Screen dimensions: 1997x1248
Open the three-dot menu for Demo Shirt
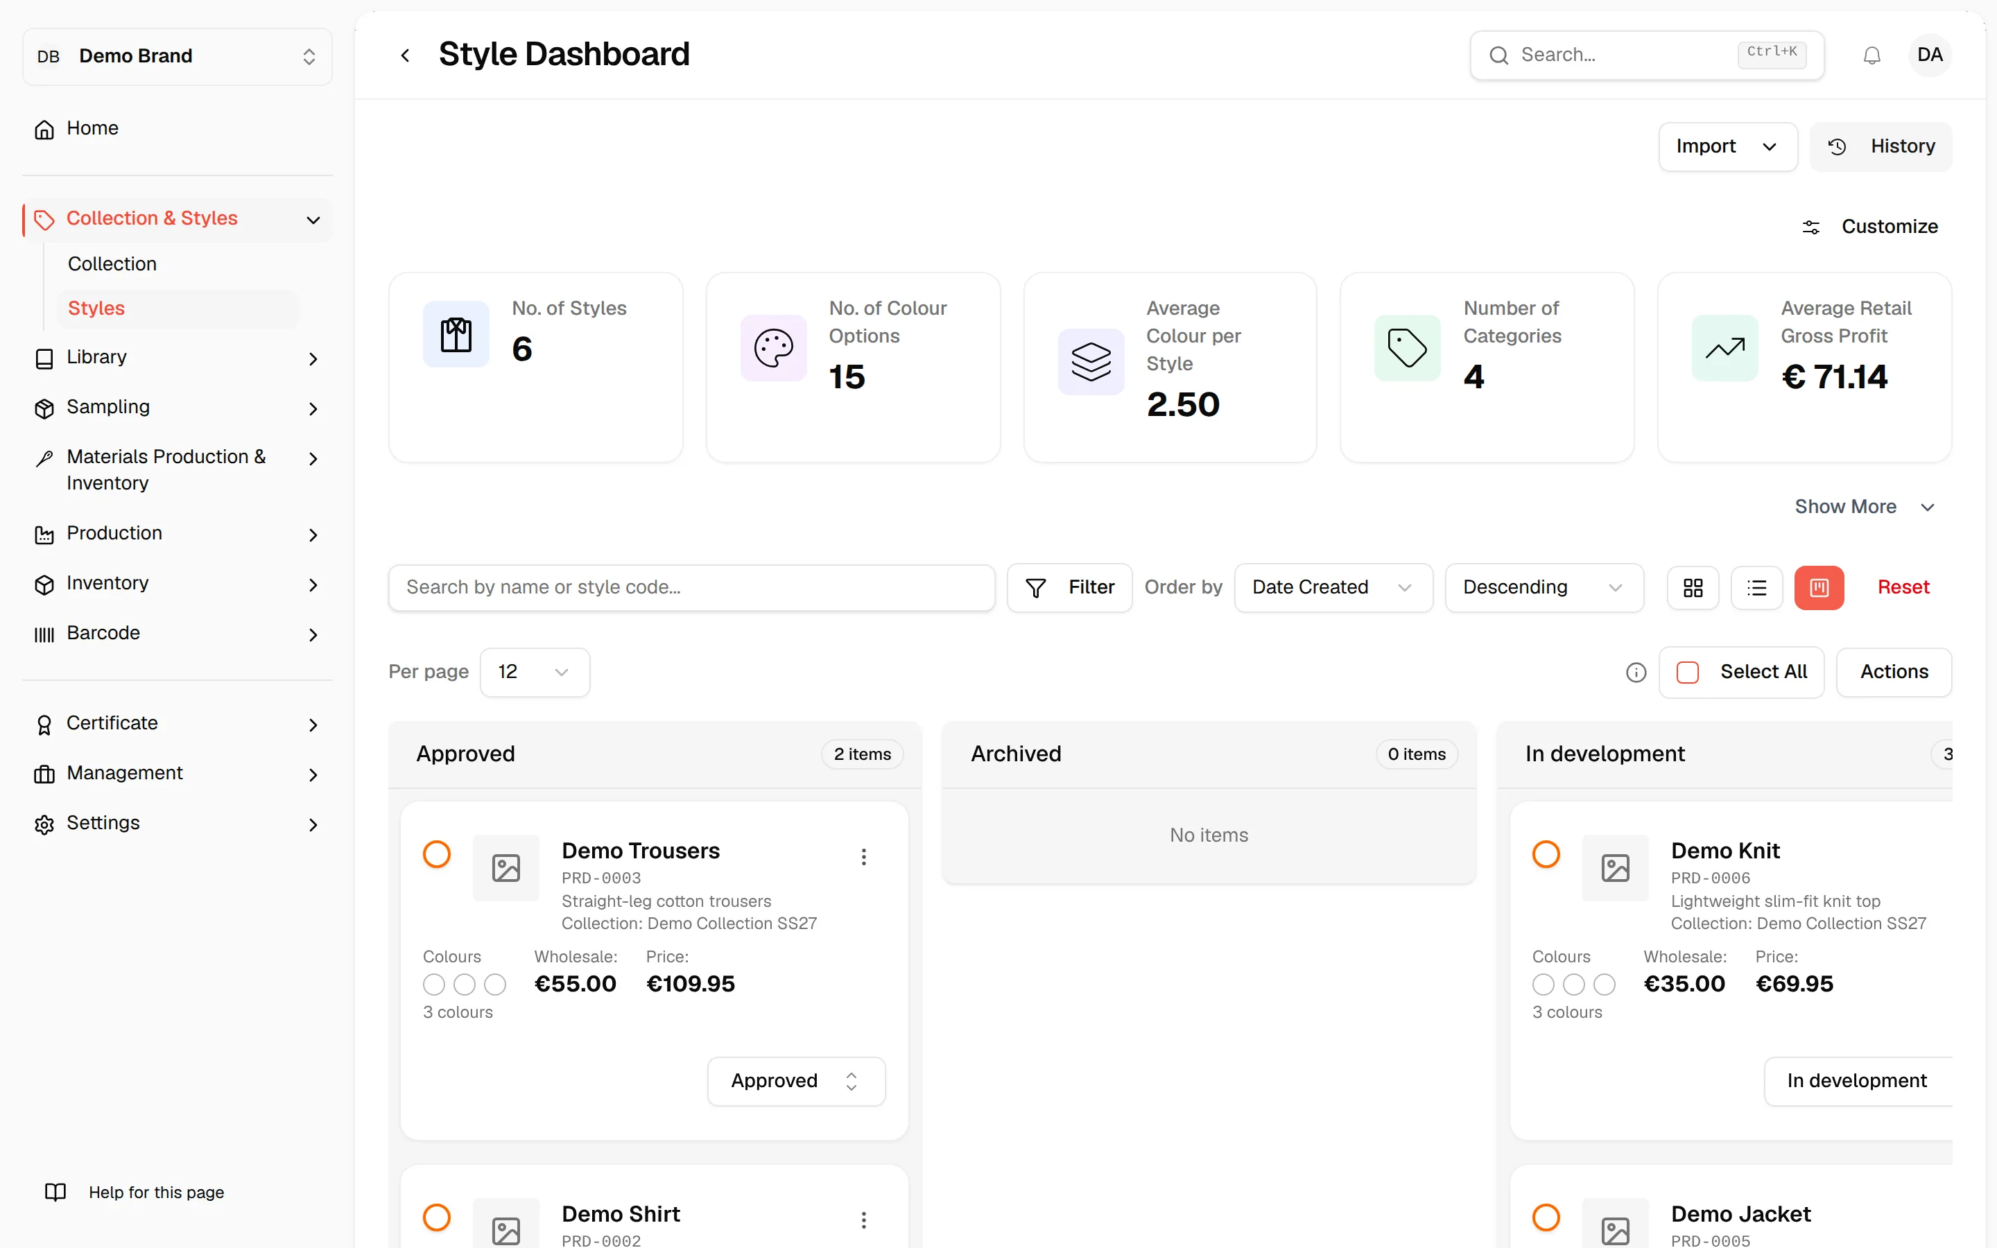click(x=863, y=1220)
